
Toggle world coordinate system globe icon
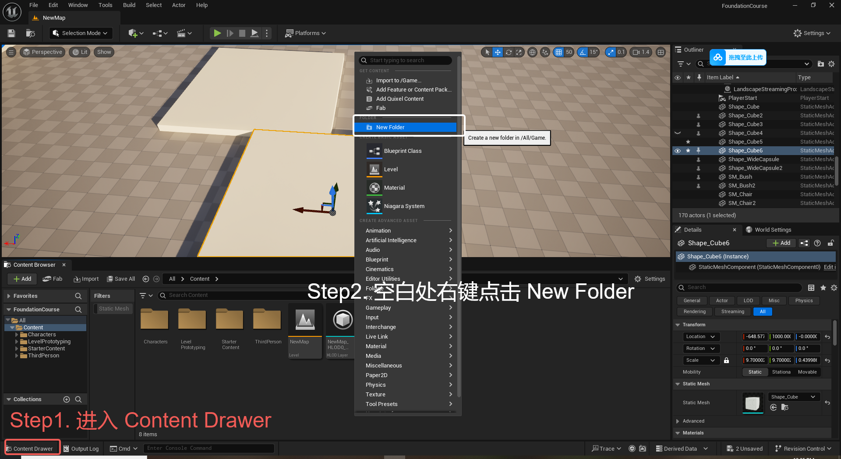click(x=532, y=52)
